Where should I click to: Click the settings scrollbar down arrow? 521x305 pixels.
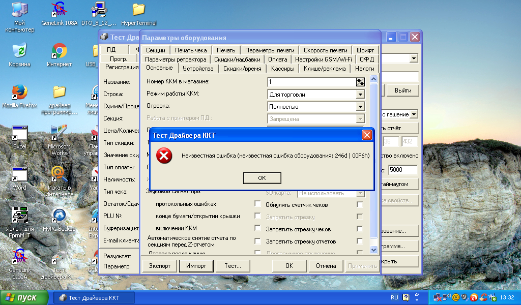coord(373,250)
